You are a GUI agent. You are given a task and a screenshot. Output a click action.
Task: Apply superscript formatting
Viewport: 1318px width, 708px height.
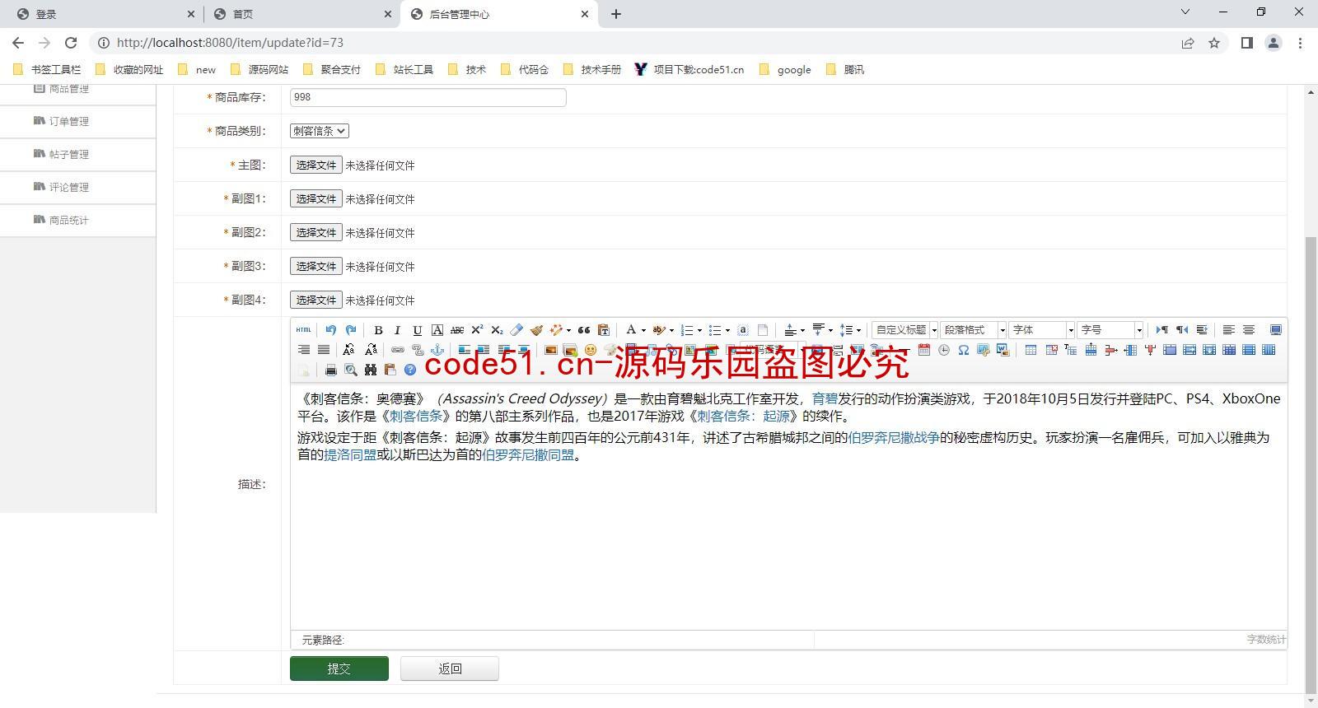click(477, 330)
